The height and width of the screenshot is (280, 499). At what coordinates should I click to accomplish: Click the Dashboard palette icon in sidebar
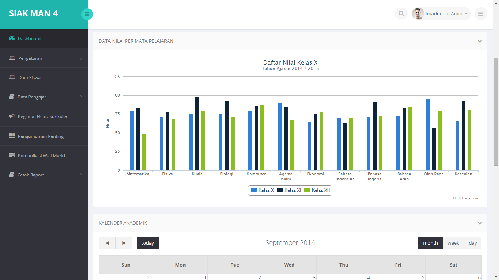click(12, 39)
